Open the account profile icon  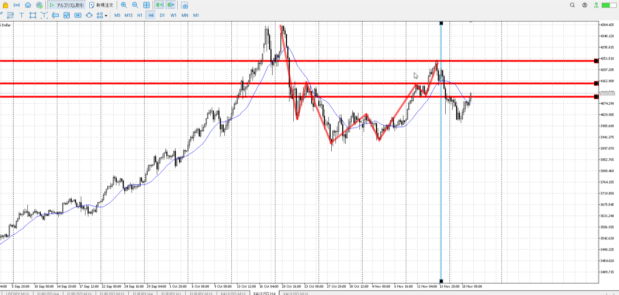[x=585, y=5]
